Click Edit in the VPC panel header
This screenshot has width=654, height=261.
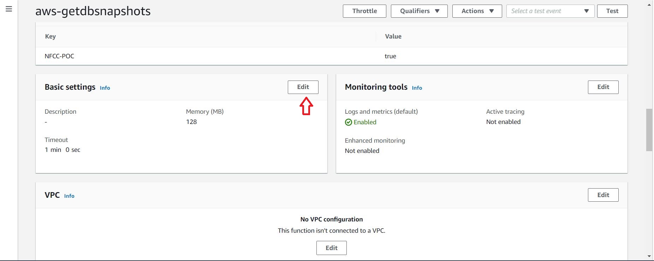pyautogui.click(x=603, y=195)
